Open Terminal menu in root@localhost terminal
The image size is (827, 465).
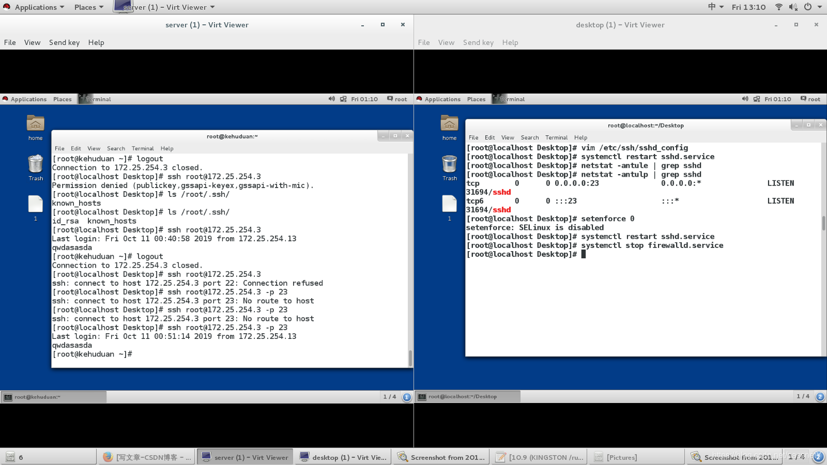[557, 137]
